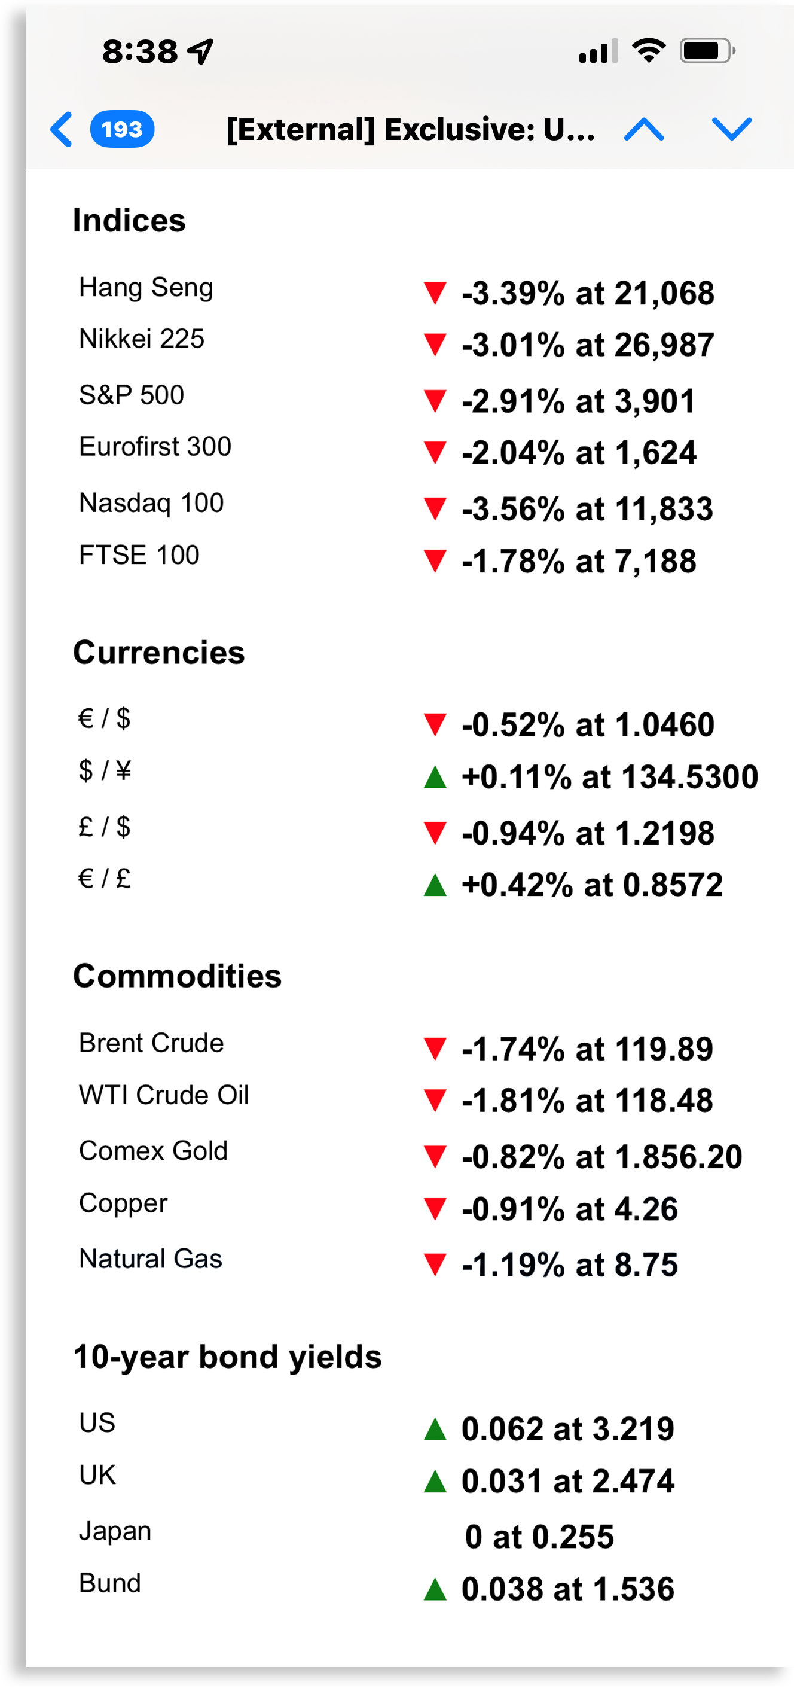
Task: Tap the location arrow in status bar
Action: [x=200, y=51]
